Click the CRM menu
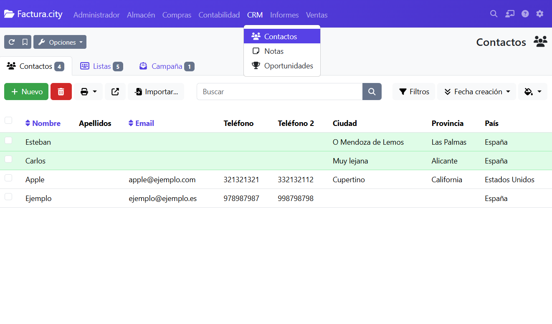The height and width of the screenshot is (324, 552). (255, 15)
